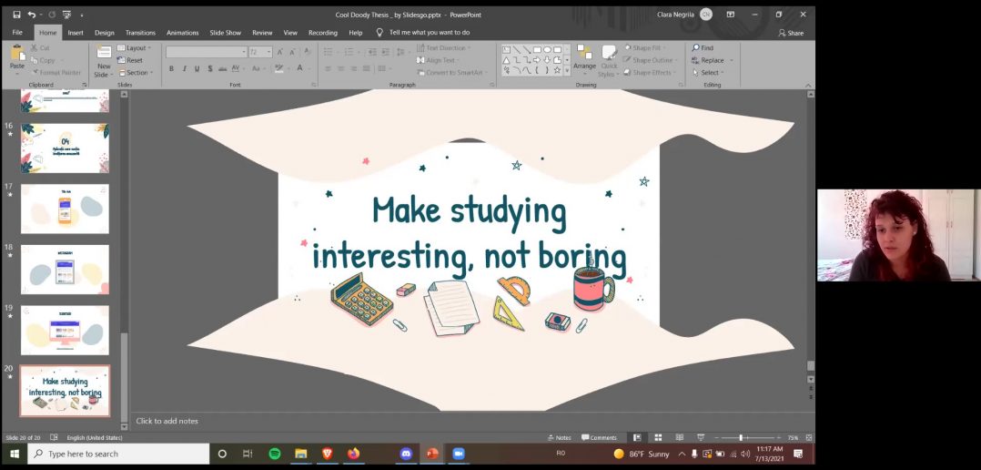The image size is (981, 470).
Task: Open the Design ribbon tab
Action: 105,33
